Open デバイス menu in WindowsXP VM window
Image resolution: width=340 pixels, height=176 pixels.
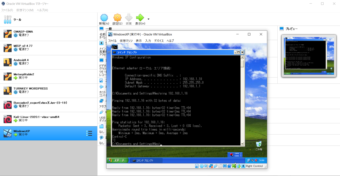tap(159, 41)
